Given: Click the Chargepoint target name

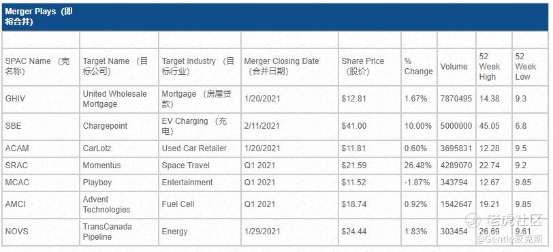Looking at the screenshot, I should click(105, 126).
